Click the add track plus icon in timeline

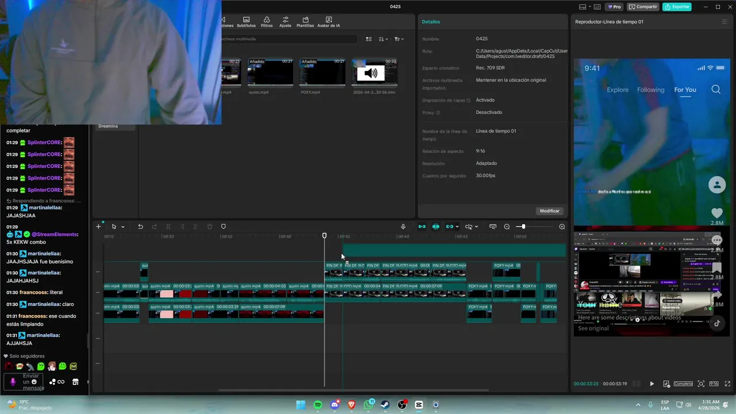click(x=98, y=227)
